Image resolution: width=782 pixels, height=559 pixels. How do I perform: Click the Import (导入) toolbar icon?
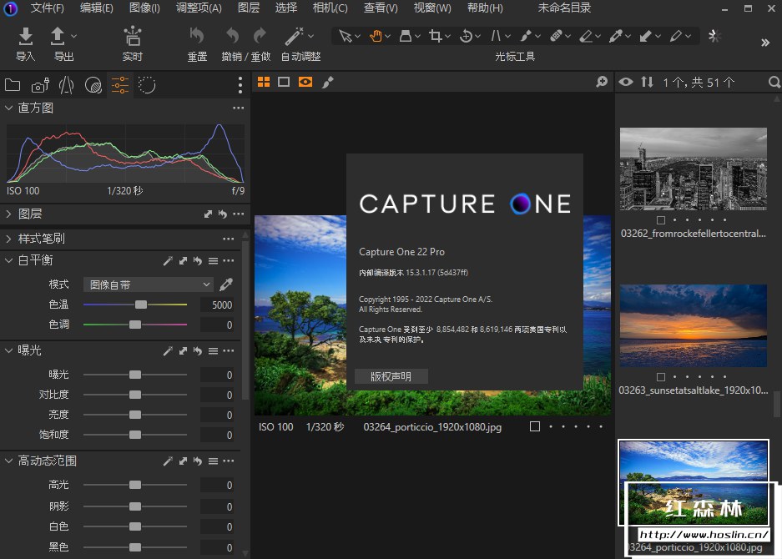pos(26,37)
